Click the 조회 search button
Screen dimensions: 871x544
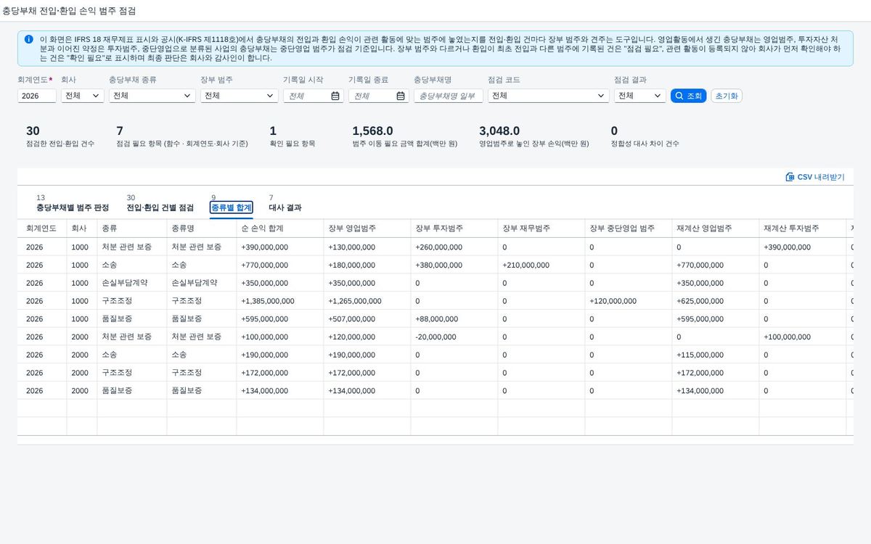click(688, 96)
